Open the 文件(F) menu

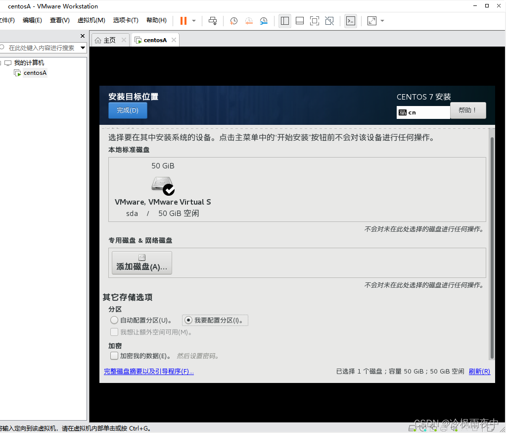[x=7, y=20]
